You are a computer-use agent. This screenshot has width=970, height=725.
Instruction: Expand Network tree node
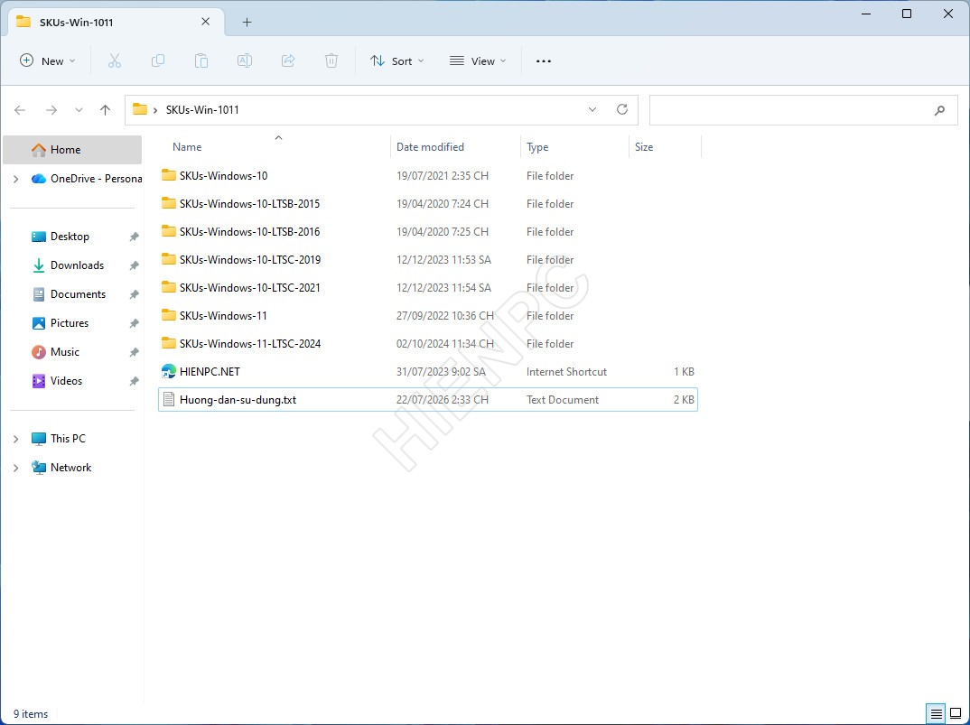tap(16, 468)
